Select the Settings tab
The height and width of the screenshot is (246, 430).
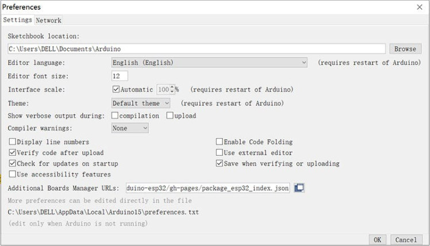(x=17, y=20)
